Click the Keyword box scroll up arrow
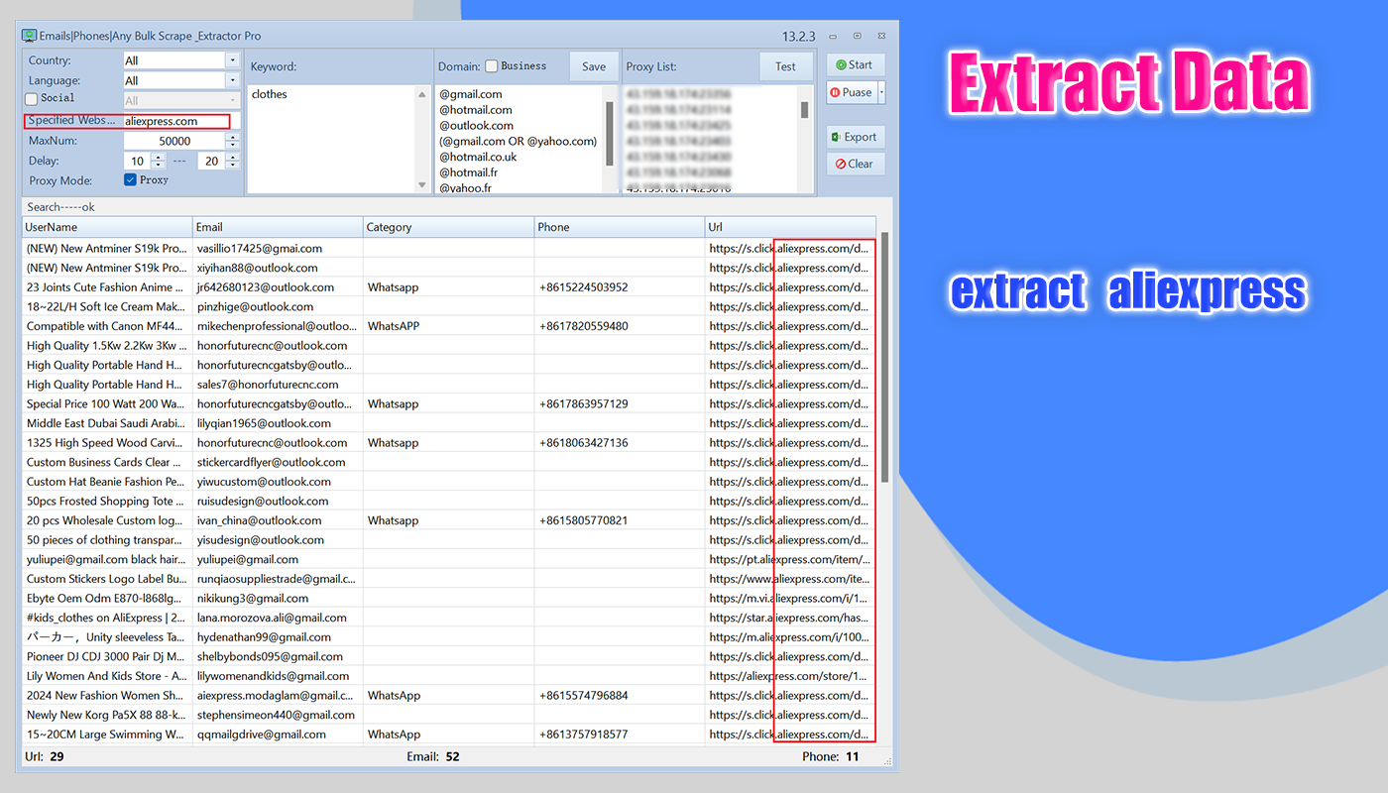1388x793 pixels. point(422,93)
